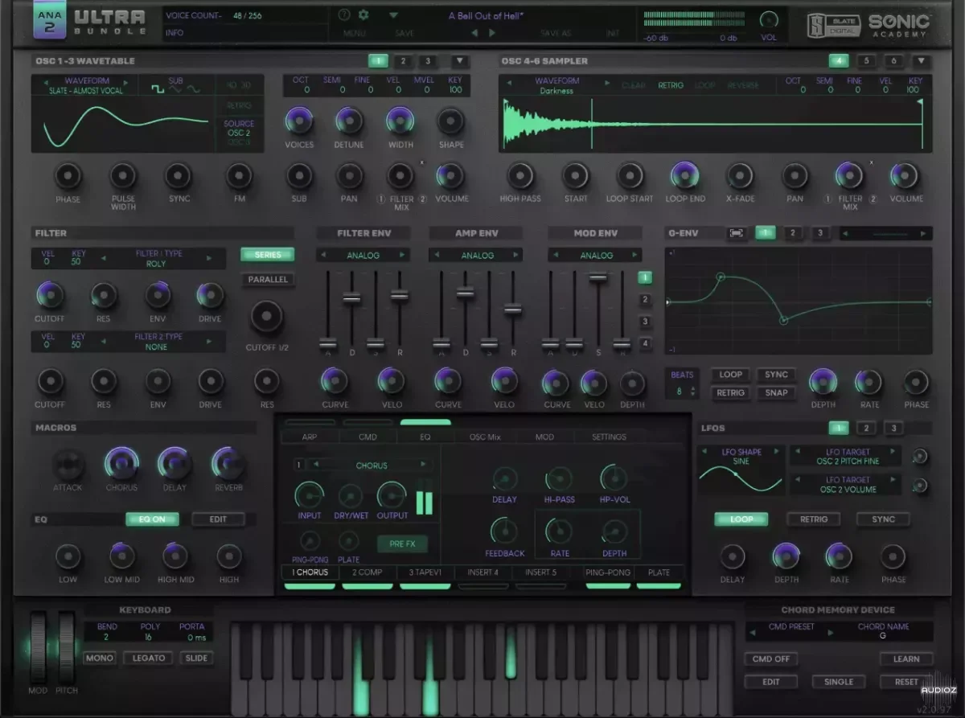Click the EQ EDIT button
Viewport: 965px width, 718px height.
[218, 519]
